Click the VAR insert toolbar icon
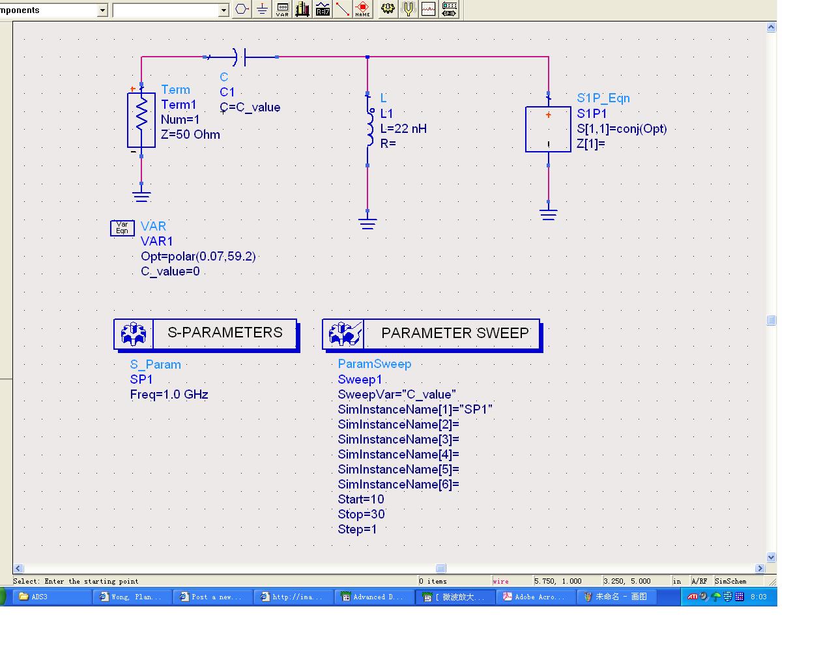Image resolution: width=834 pixels, height=667 pixels. 282,9
